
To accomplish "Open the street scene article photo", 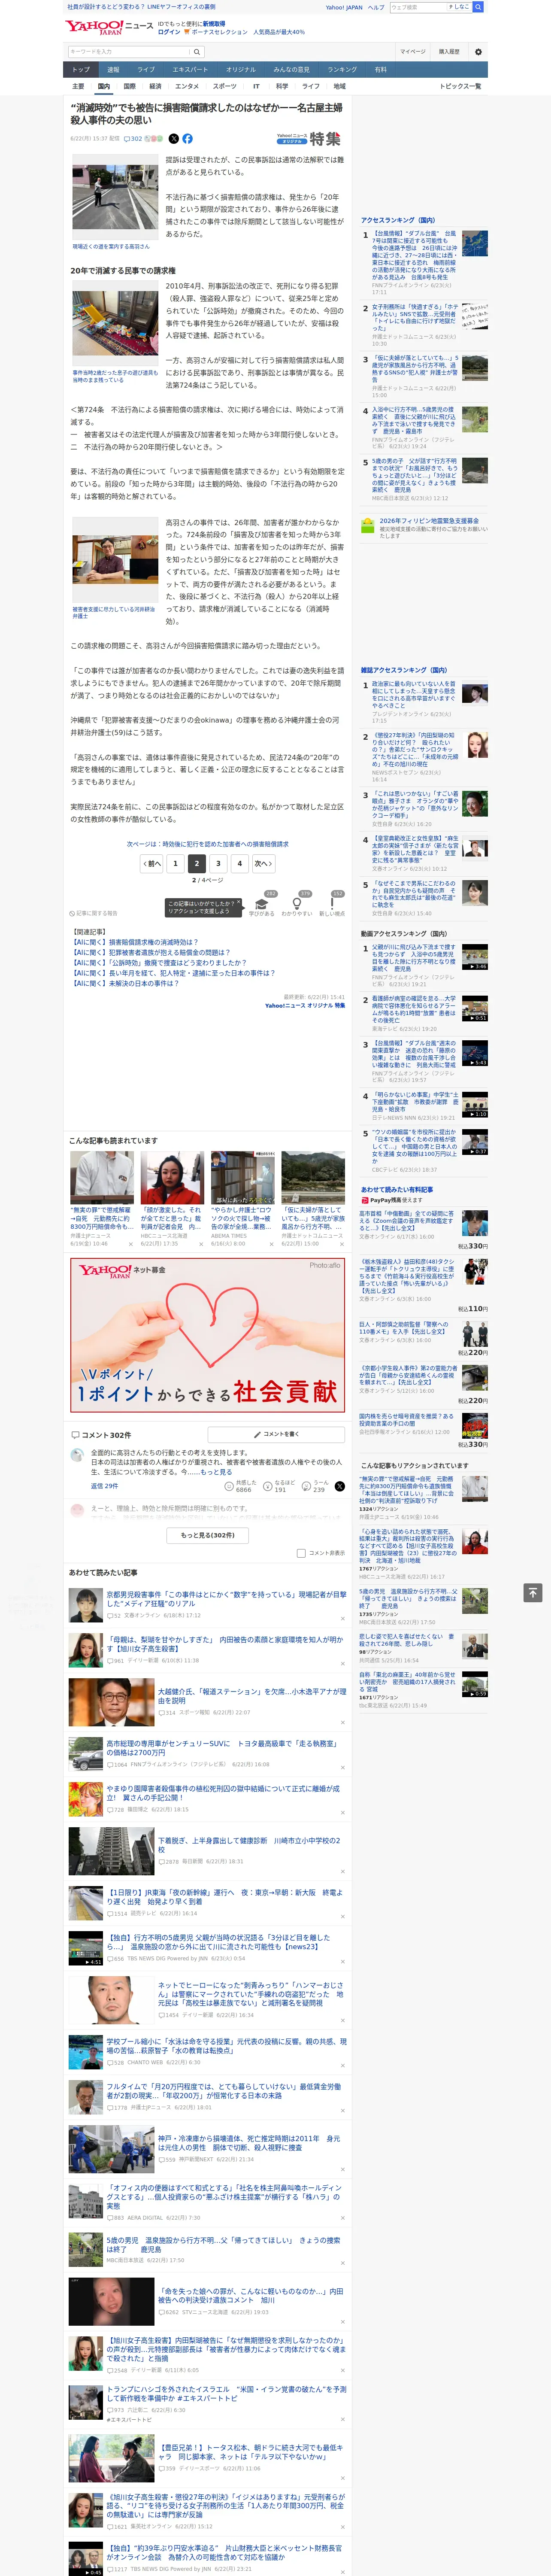I will point(114,201).
